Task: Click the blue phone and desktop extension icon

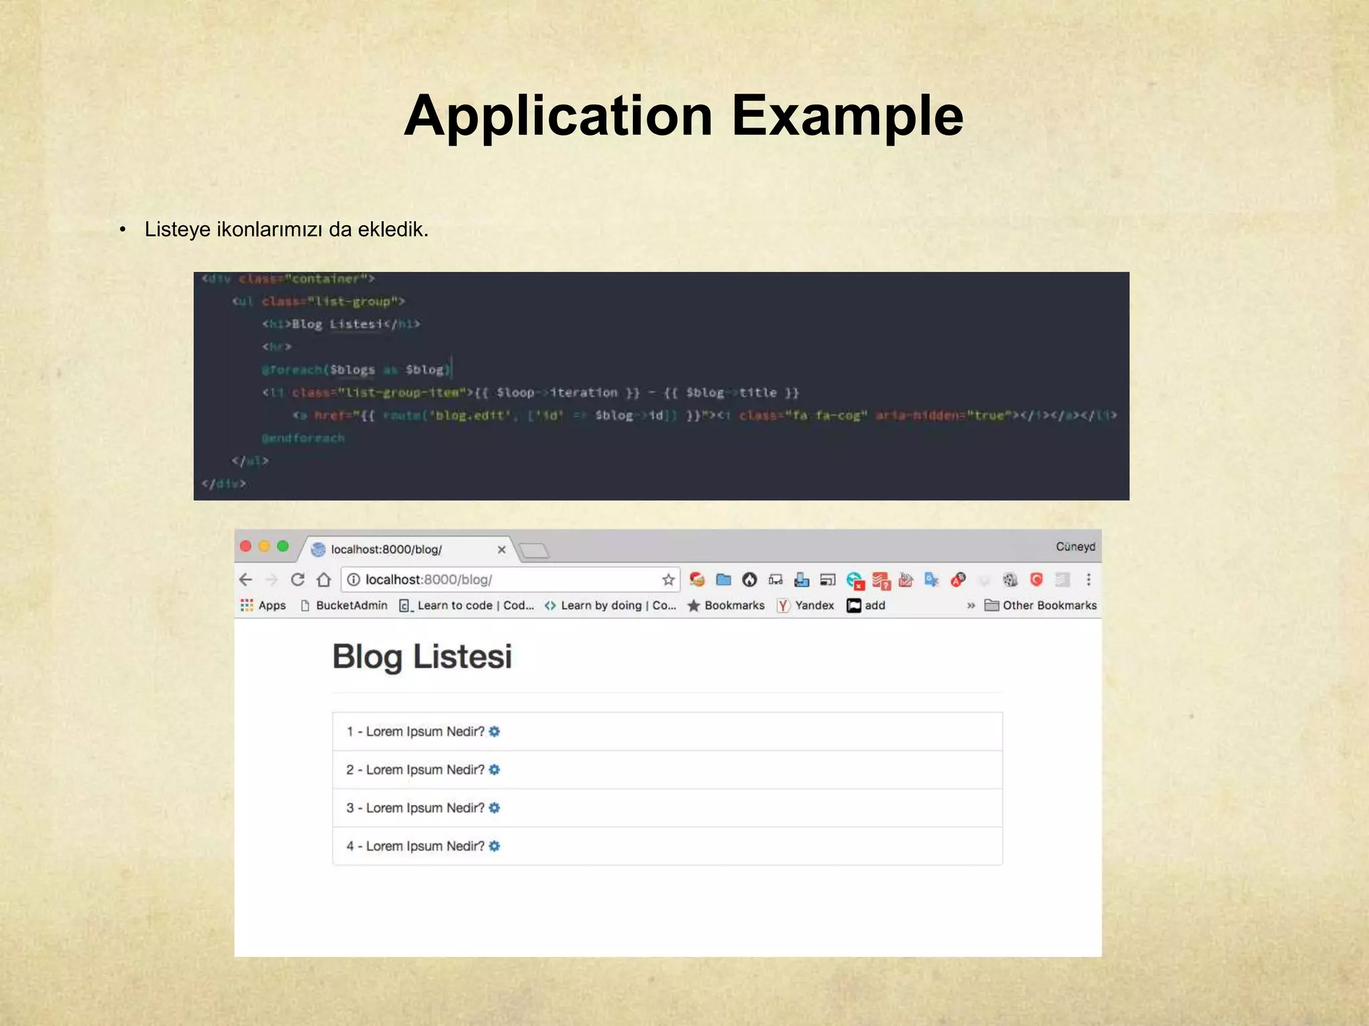Action: pyautogui.click(x=801, y=580)
